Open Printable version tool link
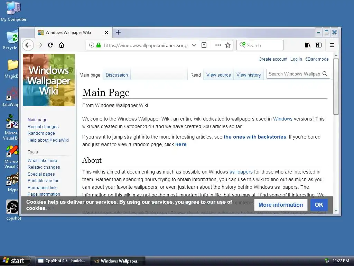Viewport: 354px width, 266px height. 43,180
